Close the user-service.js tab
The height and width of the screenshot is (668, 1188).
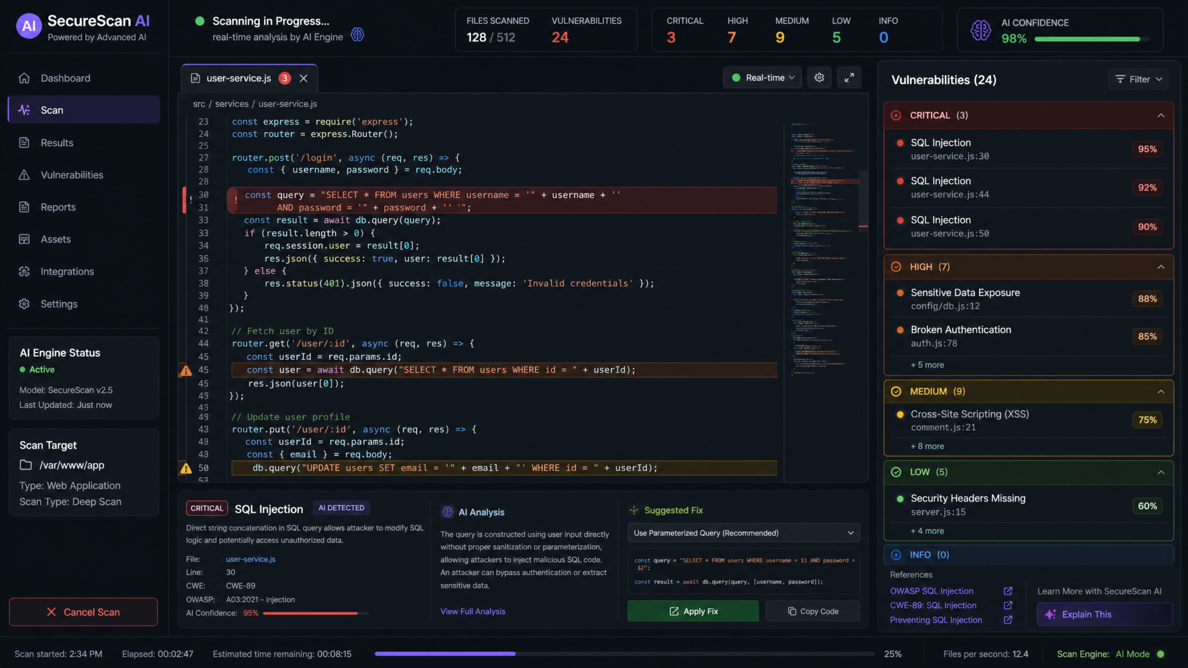[x=303, y=78]
